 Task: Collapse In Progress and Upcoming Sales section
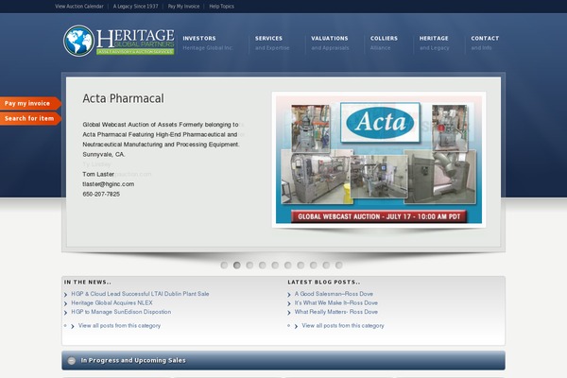tap(72, 361)
